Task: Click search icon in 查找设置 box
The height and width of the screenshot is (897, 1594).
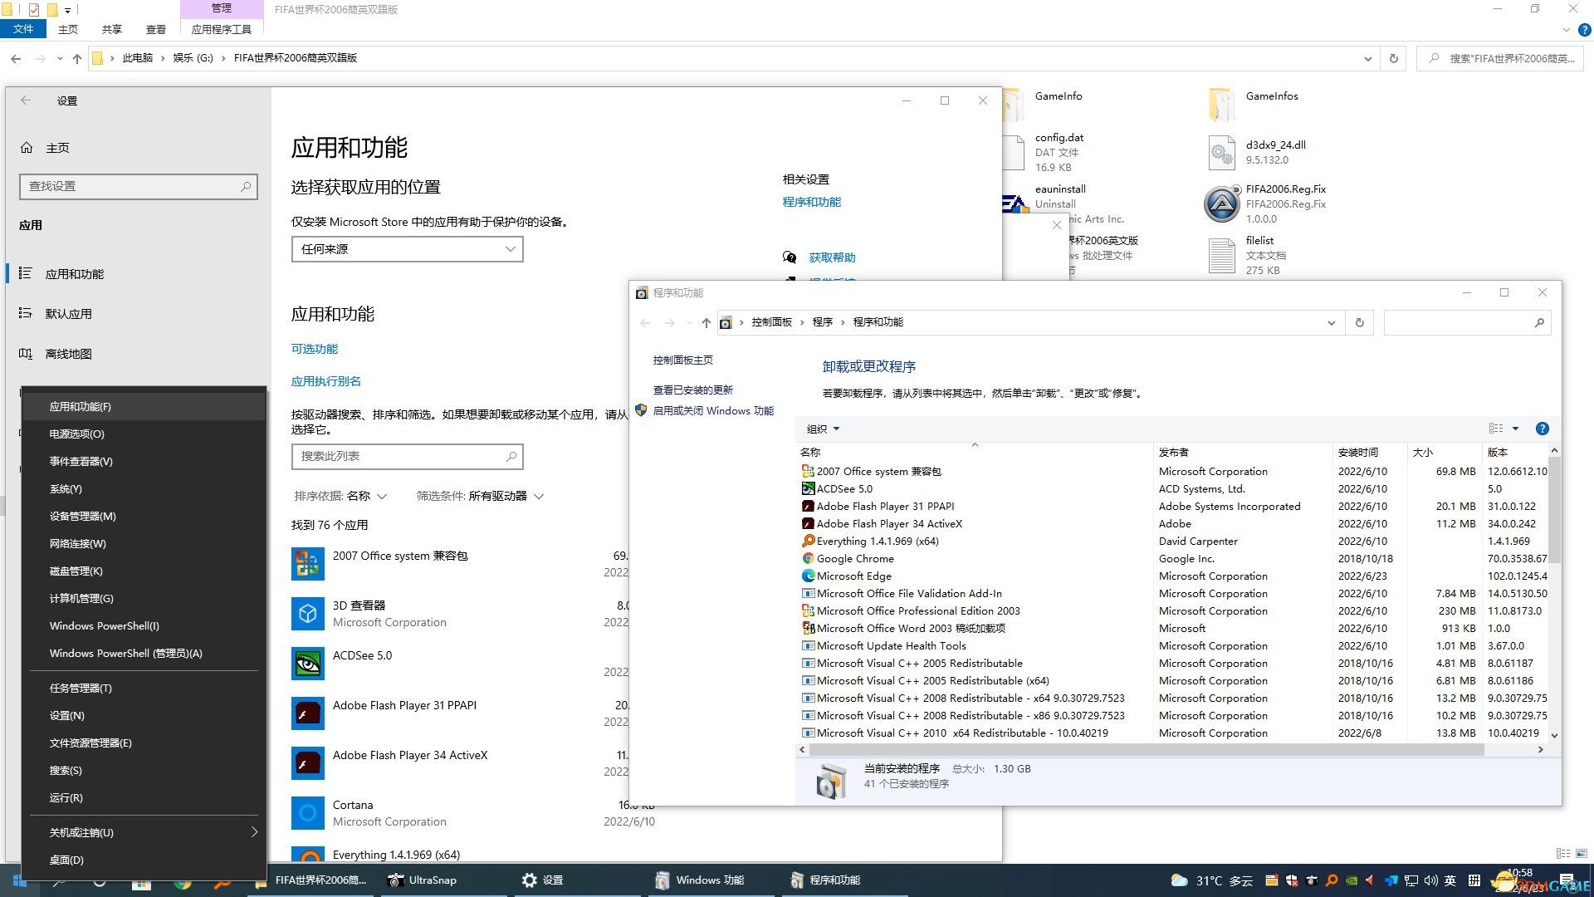Action: [x=246, y=186]
